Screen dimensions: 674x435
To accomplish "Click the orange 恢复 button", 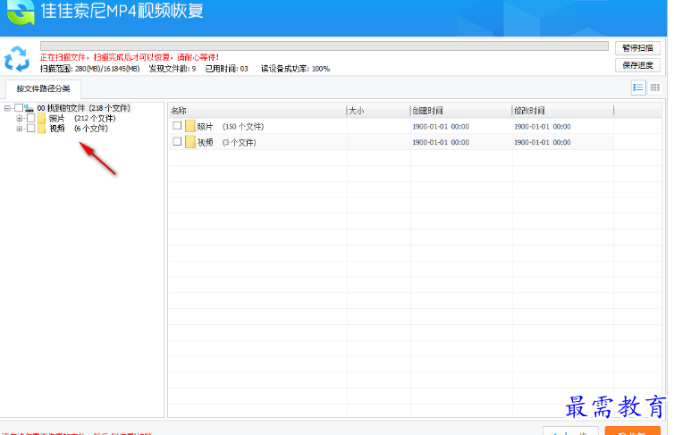I will [632, 431].
